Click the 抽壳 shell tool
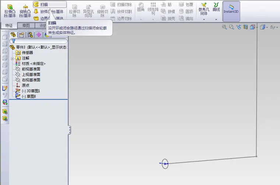This screenshot has width=280, height=185. click(x=168, y=18)
